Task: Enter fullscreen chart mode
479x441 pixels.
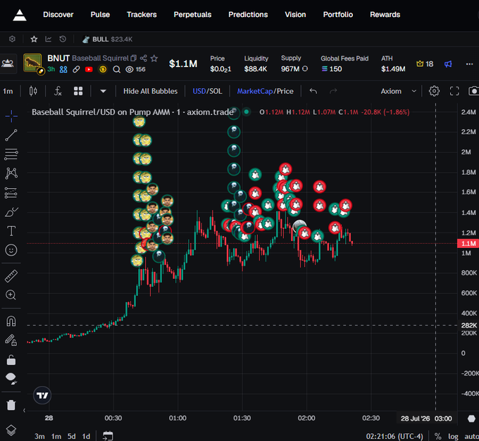Action: pyautogui.click(x=454, y=91)
